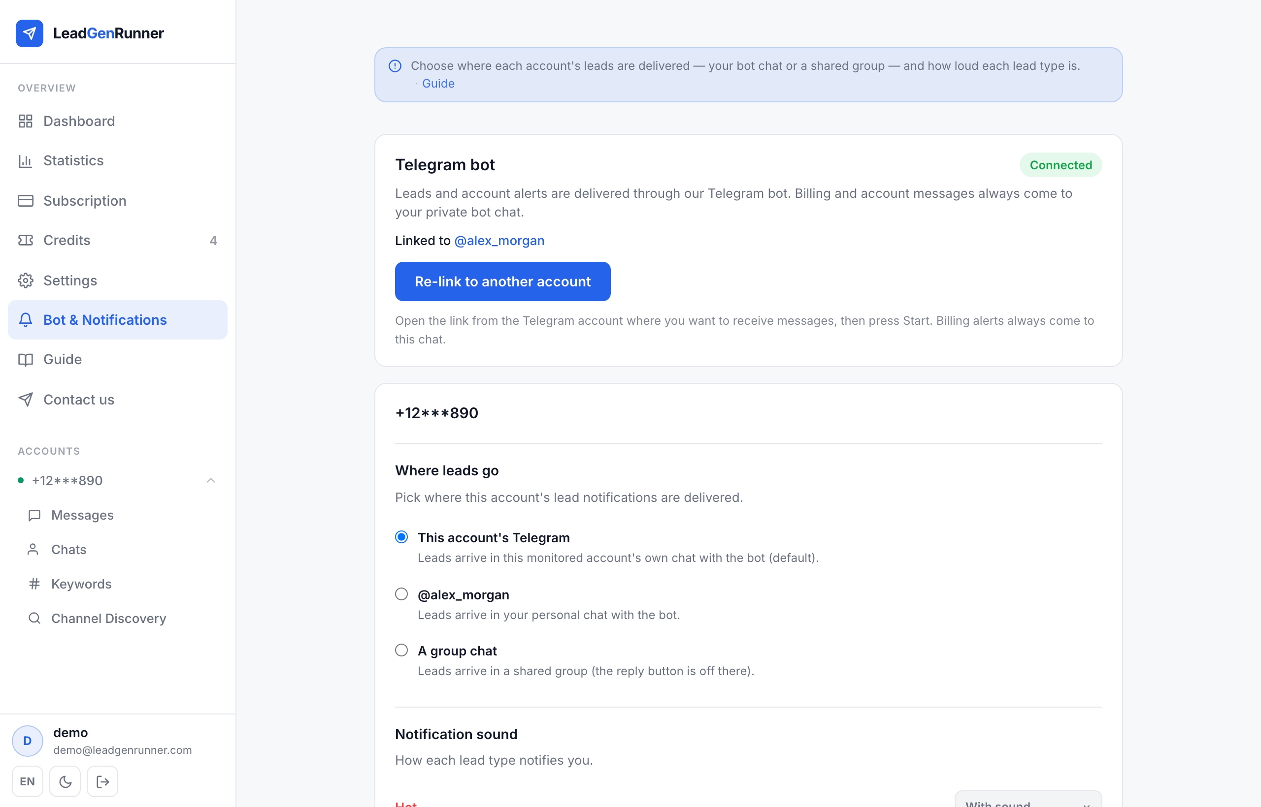Click the credits count 4
Viewport: 1261px width, 807px height.
[213, 240]
